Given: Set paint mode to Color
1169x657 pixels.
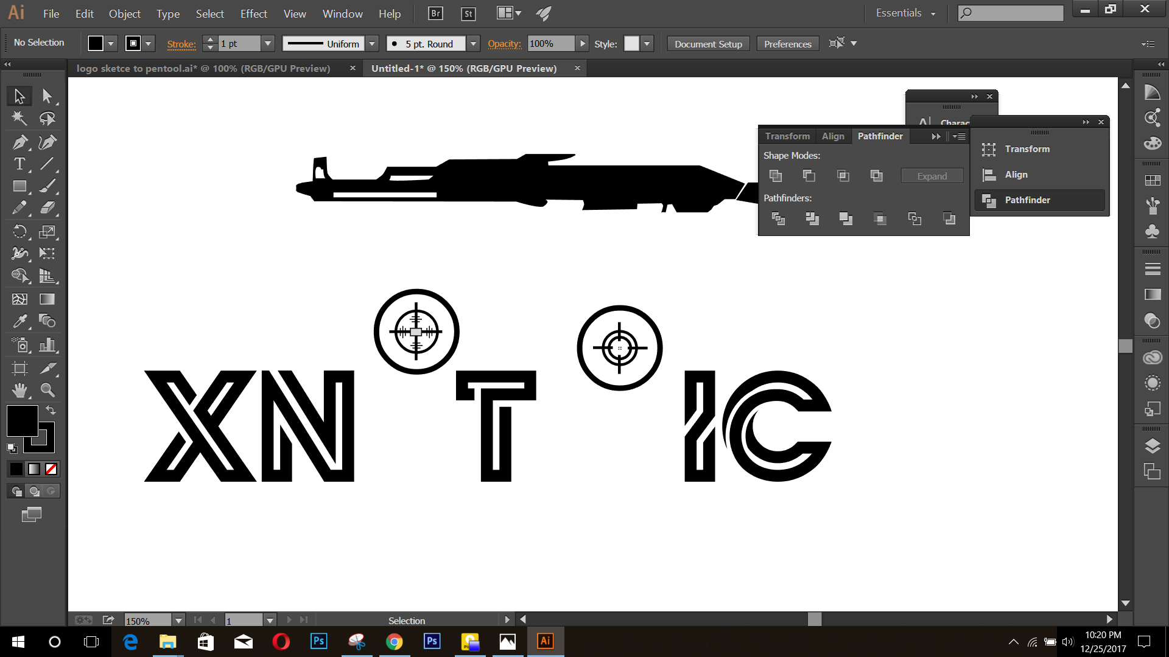Looking at the screenshot, I should 16,469.
